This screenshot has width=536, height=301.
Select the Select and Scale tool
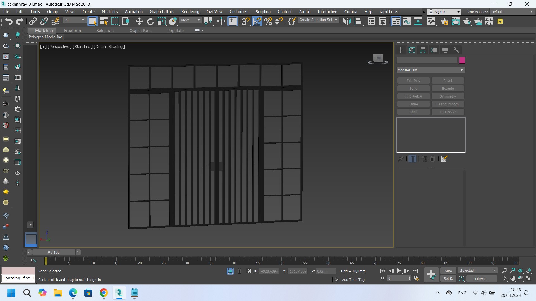161,21
